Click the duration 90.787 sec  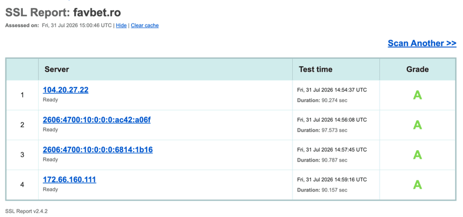[322, 160]
